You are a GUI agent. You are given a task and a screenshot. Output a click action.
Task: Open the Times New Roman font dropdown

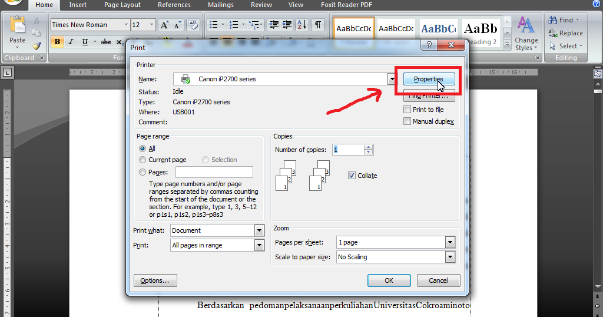pyautogui.click(x=126, y=25)
